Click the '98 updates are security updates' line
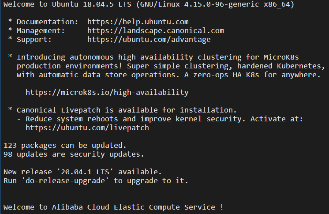Screen dimensions: 329x214 point(74,154)
